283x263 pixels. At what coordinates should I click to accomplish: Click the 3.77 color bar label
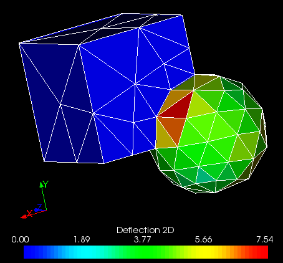pos(142,239)
